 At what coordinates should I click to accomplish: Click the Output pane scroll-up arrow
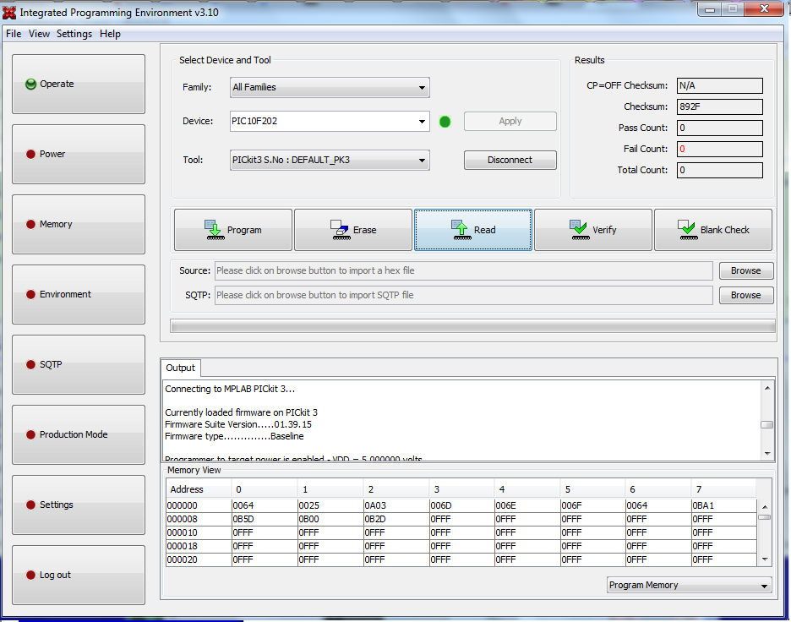point(767,388)
